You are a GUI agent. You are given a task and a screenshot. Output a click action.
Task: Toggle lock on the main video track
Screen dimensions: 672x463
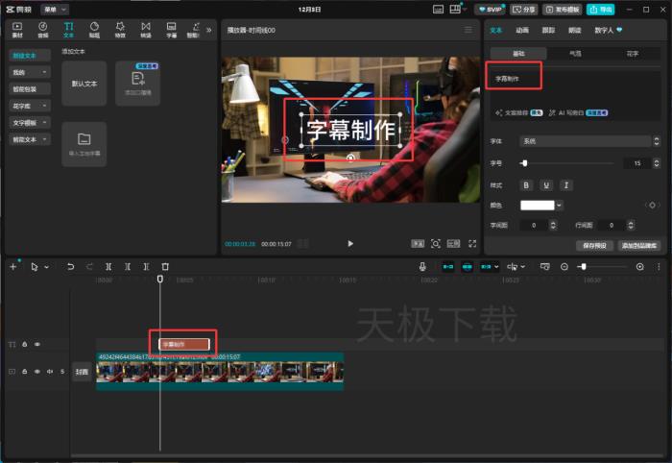point(24,371)
